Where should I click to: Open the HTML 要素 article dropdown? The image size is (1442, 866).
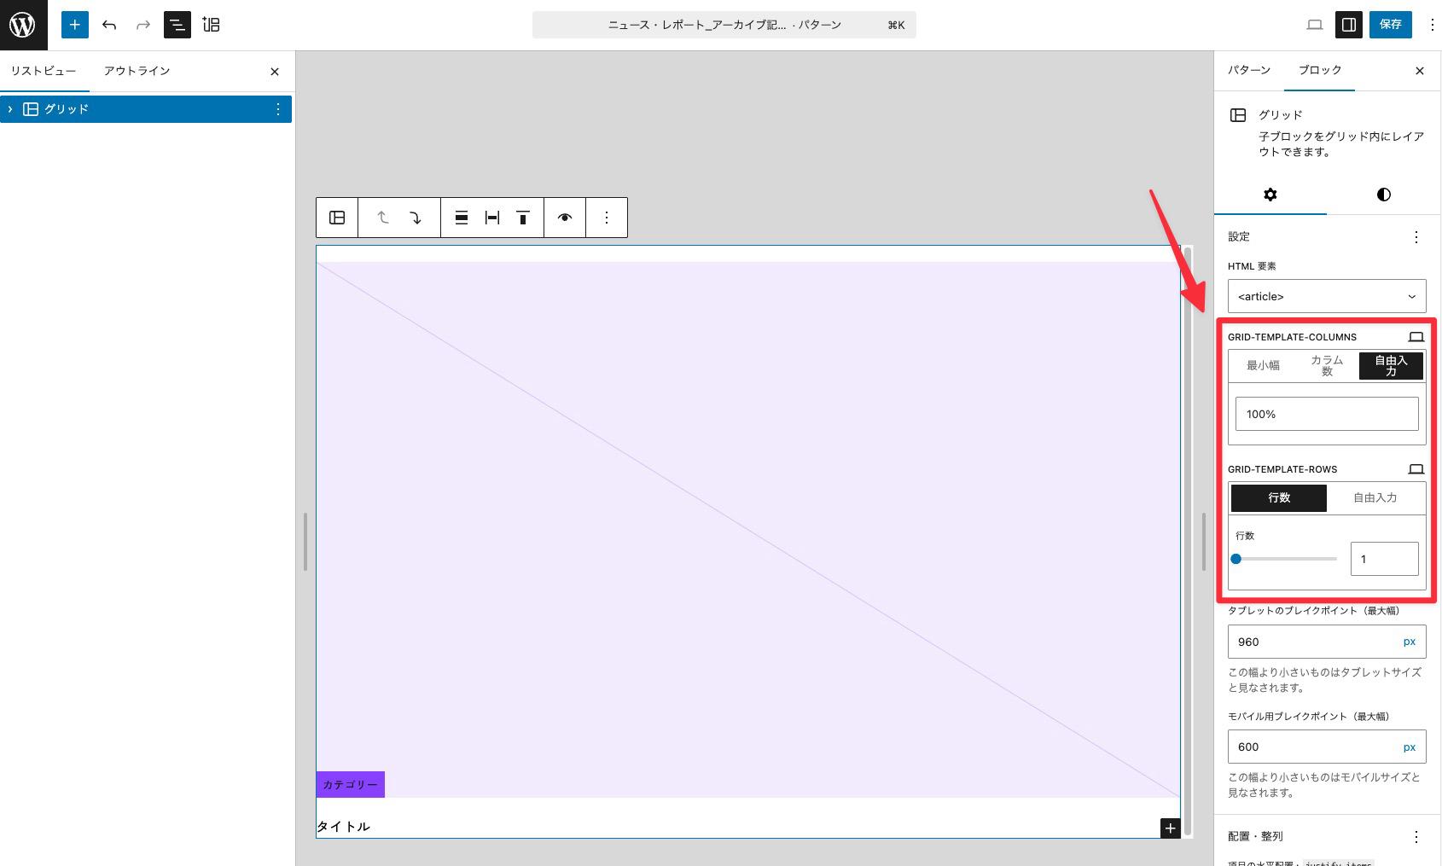point(1326,296)
